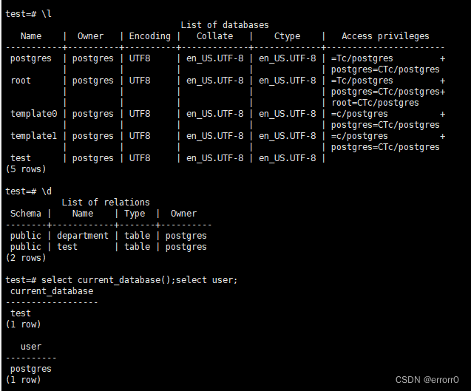Click the \l command at first prompt

click(x=47, y=14)
